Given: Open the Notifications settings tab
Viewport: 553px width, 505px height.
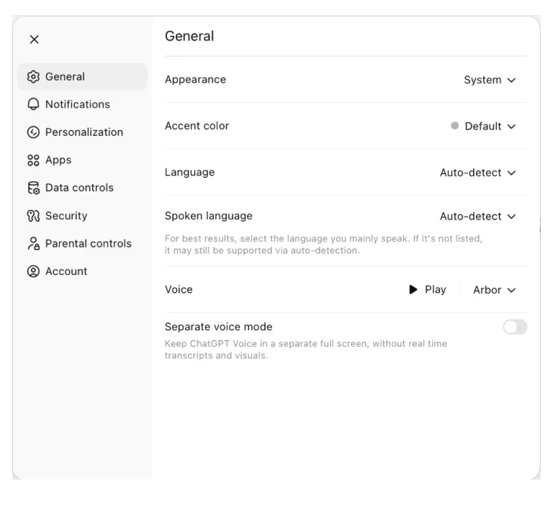Looking at the screenshot, I should point(77,104).
